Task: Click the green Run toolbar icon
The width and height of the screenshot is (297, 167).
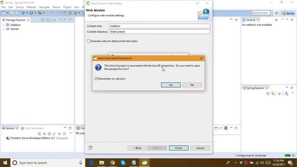Action: [x=31, y=13]
